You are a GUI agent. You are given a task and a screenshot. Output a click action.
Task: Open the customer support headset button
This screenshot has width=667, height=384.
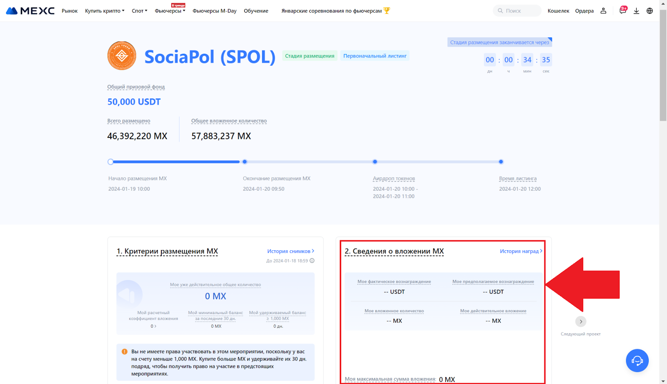[x=637, y=360]
